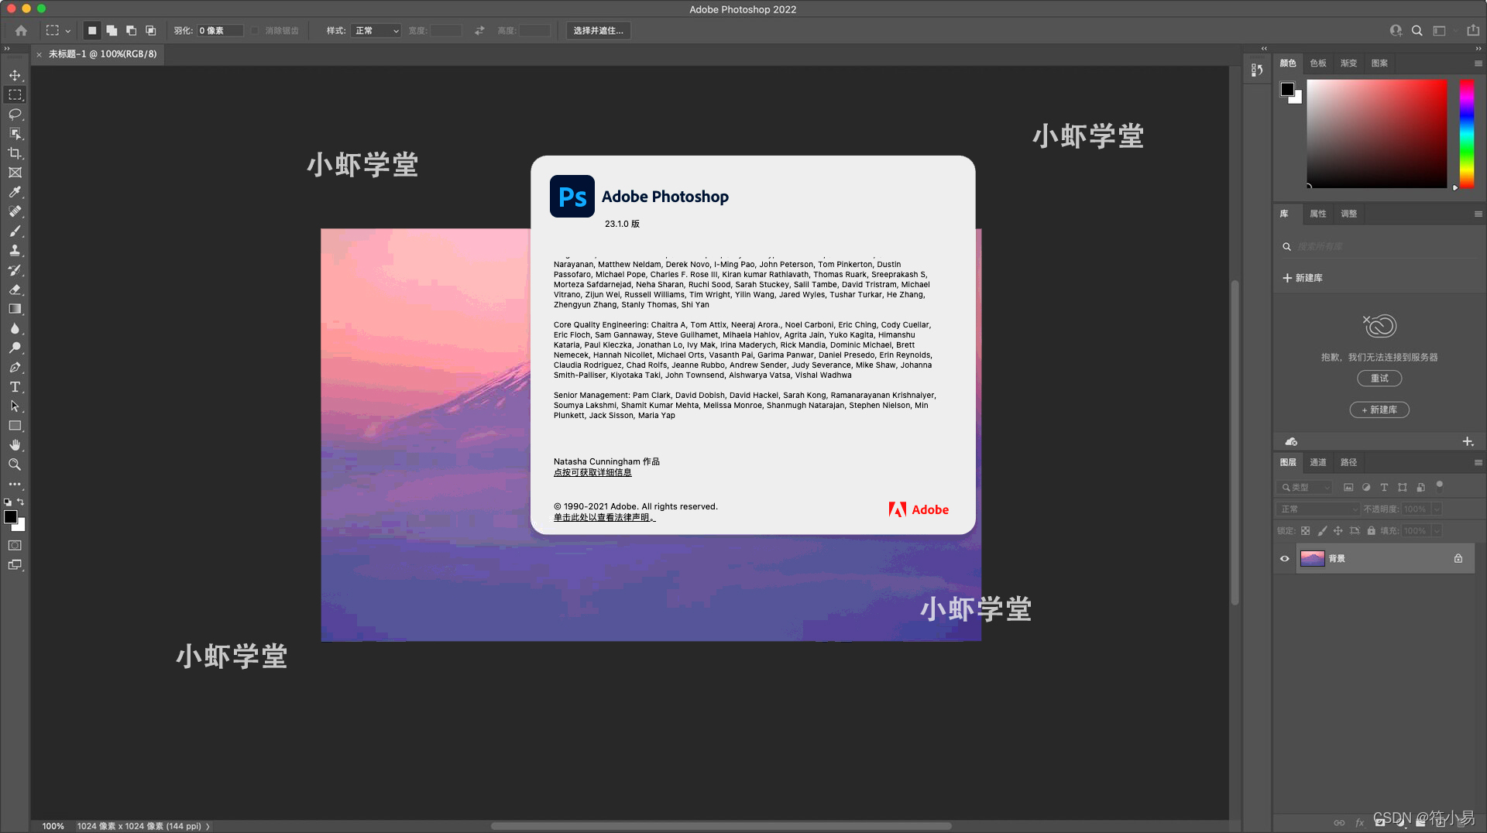Select the Gradient tool

(x=15, y=309)
